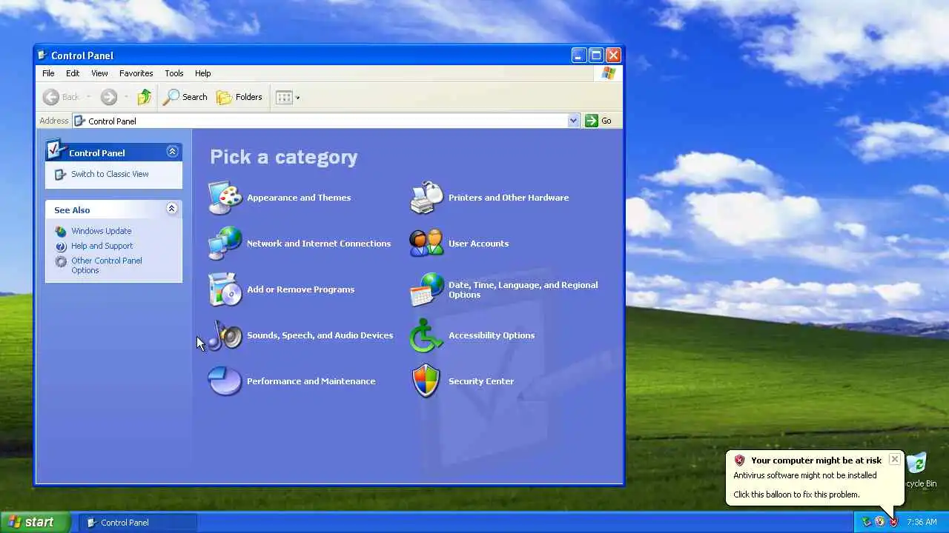Click the Control Panel title bar icon
Image resolution: width=949 pixels, height=533 pixels.
(43, 56)
